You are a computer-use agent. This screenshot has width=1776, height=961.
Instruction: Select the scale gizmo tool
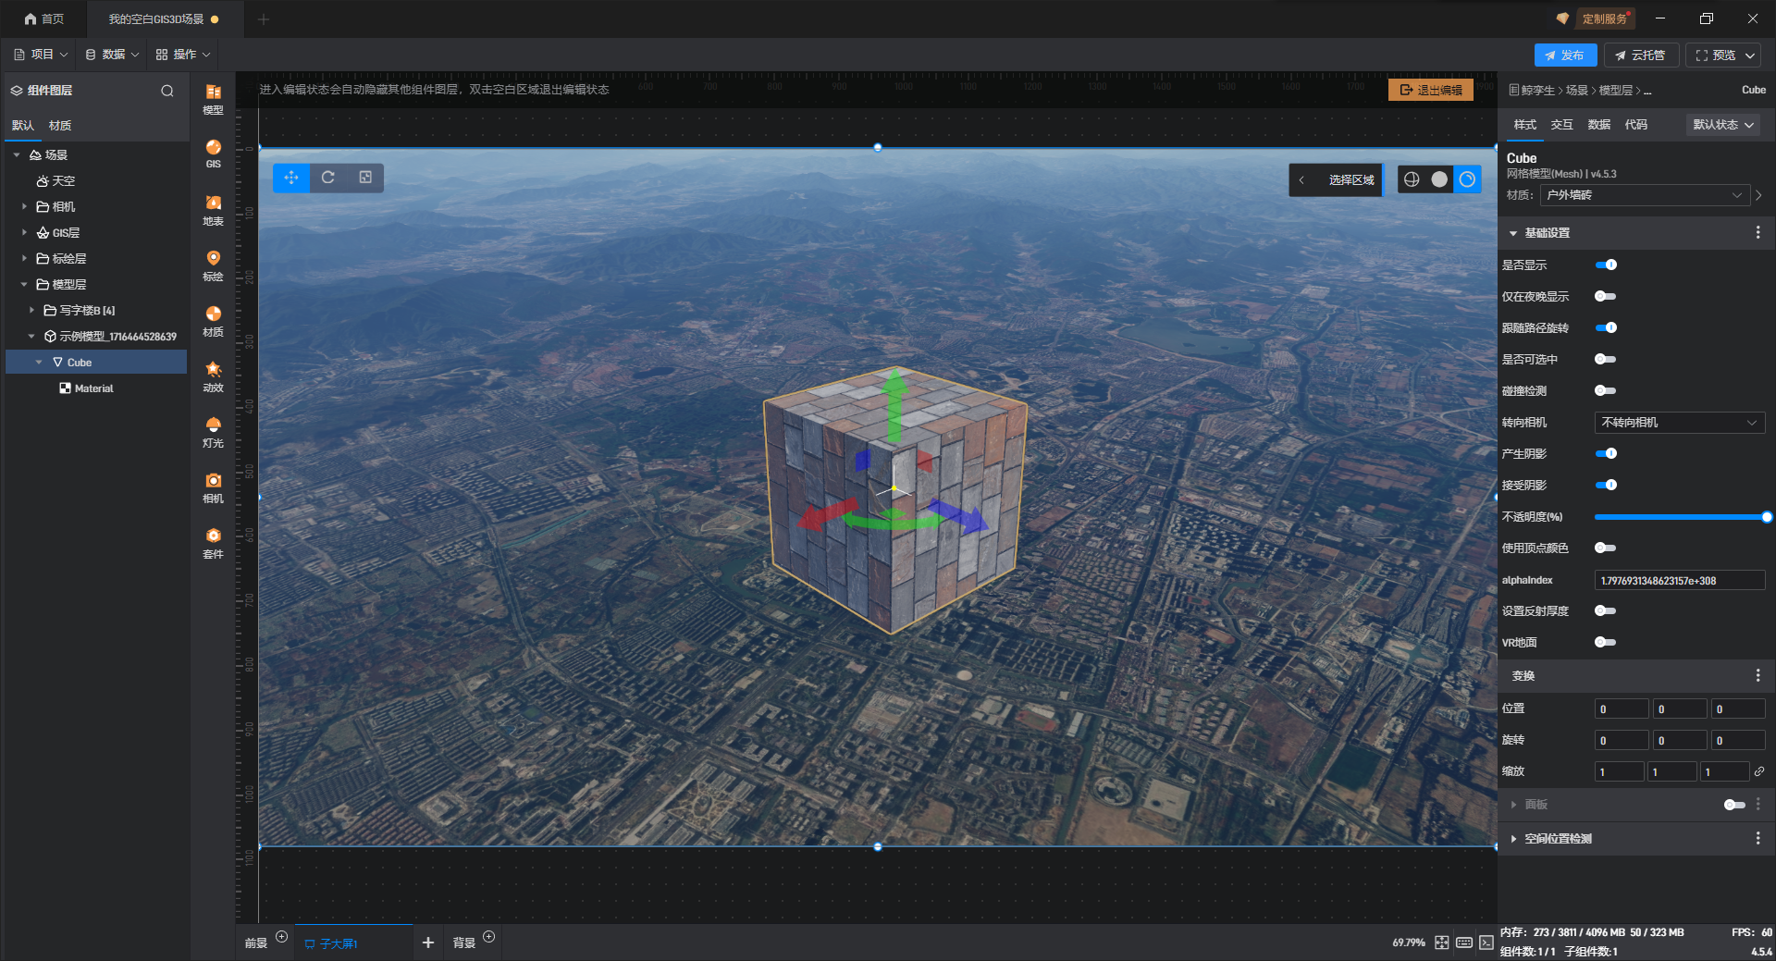coord(365,178)
